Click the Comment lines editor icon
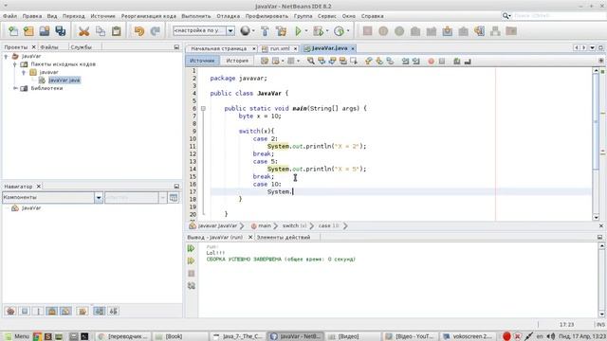 [x=457, y=61]
